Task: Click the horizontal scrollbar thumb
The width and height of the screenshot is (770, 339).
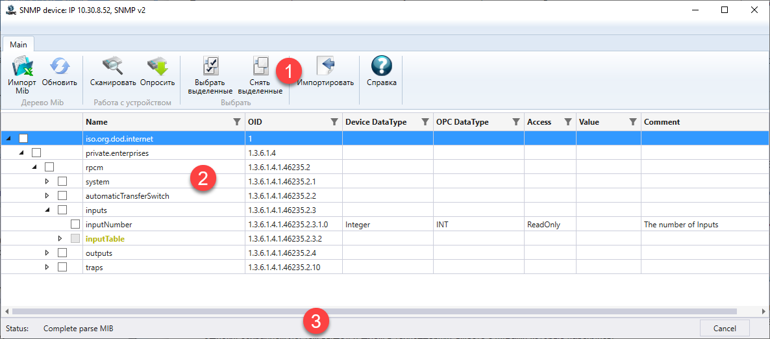Action: 375,311
